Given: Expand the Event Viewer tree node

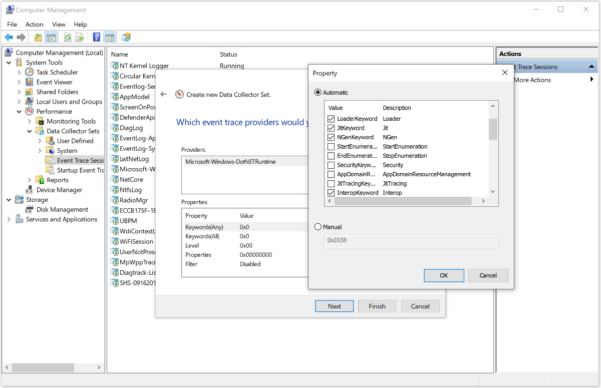Looking at the screenshot, I should point(19,82).
